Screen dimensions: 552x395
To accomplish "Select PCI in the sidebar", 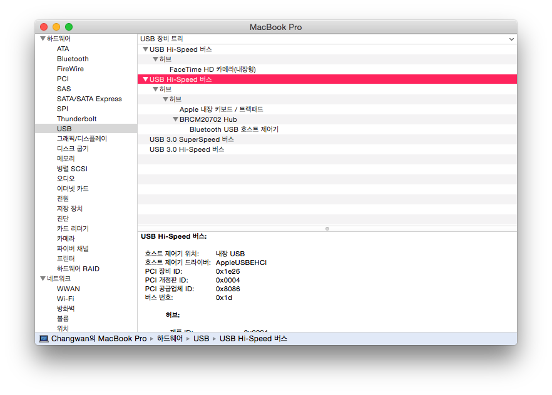I will coord(63,79).
